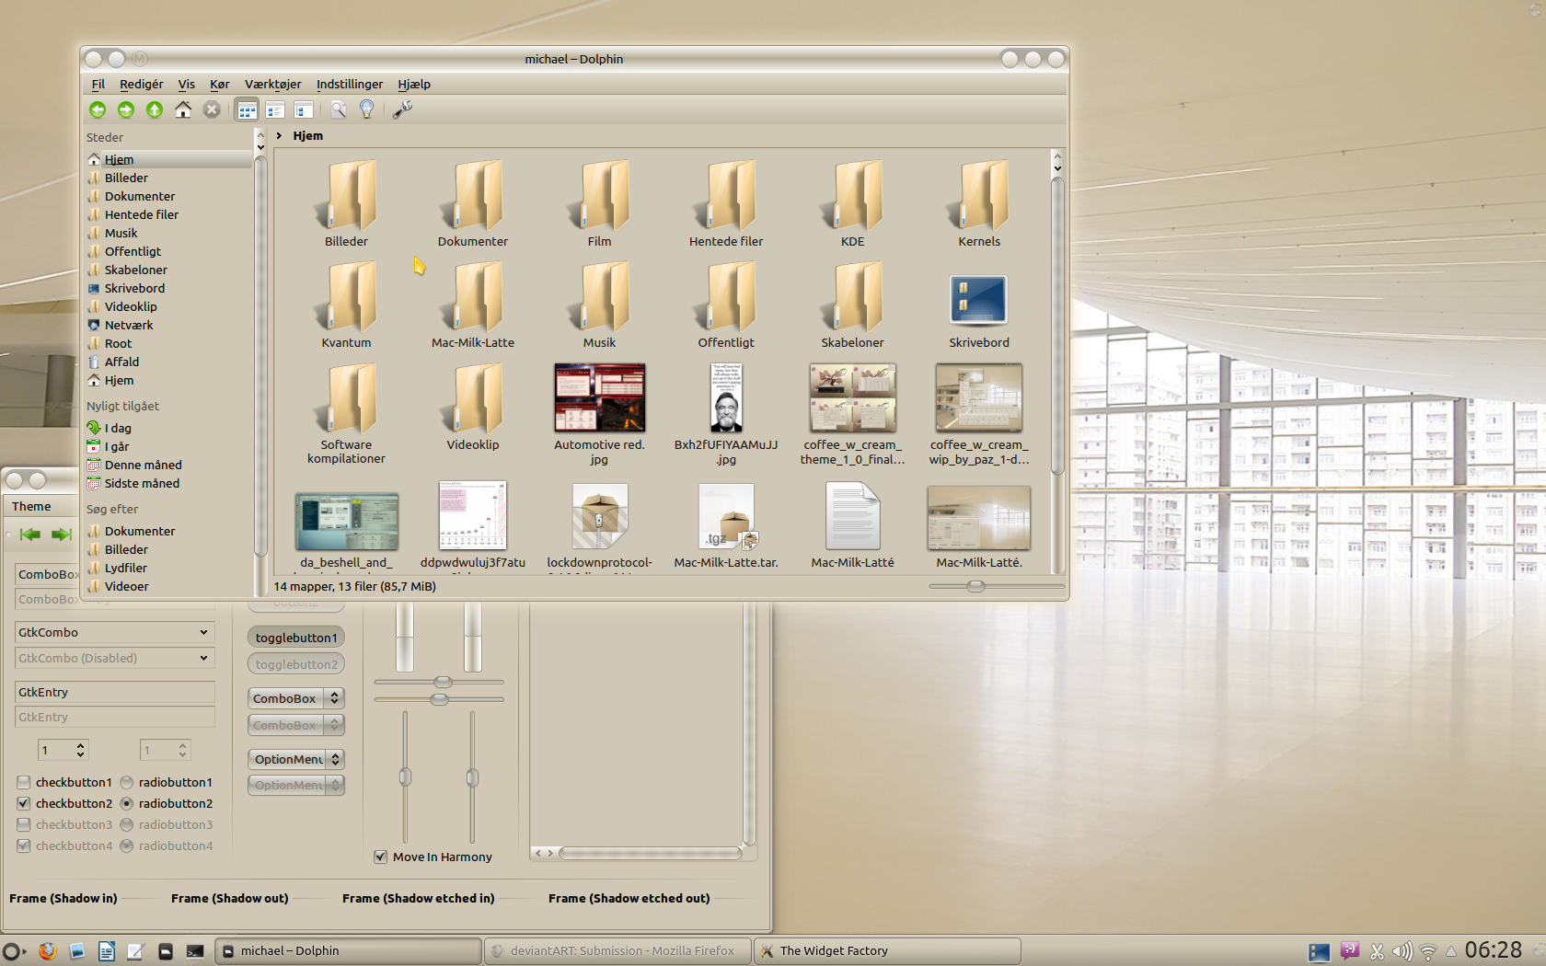
Task: Select the Mac-Milk-Latte.tar tgz archive icon
Action: click(x=726, y=517)
